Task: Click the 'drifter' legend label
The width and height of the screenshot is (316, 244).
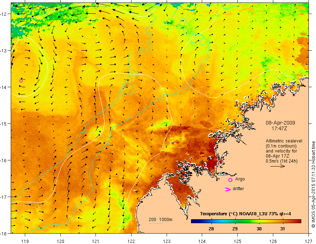Action: tap(238, 189)
